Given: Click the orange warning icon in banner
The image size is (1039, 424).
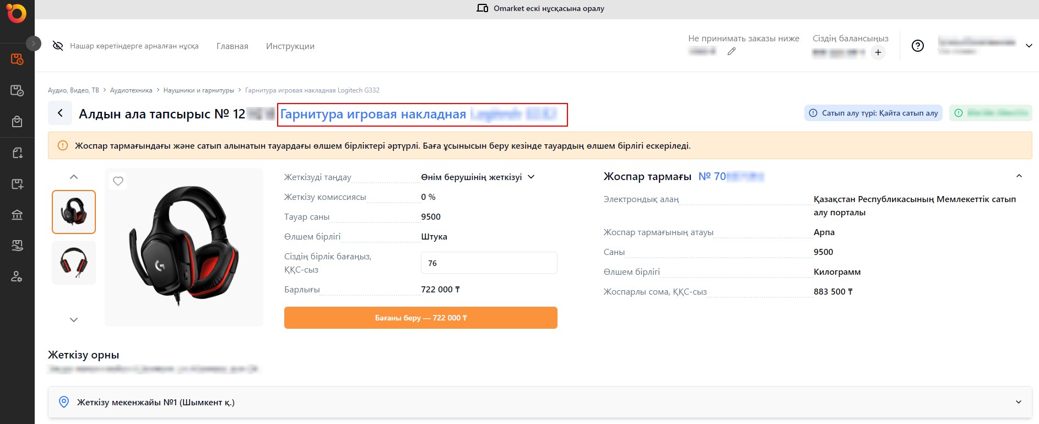Looking at the screenshot, I should (x=63, y=145).
